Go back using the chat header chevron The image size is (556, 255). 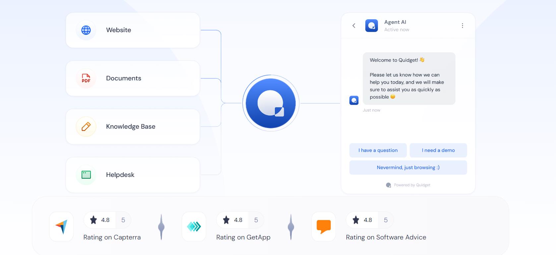(354, 25)
